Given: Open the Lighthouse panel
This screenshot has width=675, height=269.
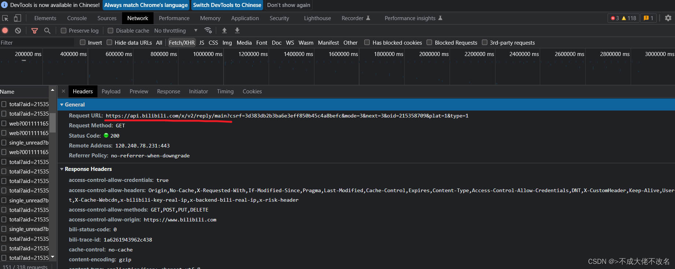Looking at the screenshot, I should (x=317, y=18).
